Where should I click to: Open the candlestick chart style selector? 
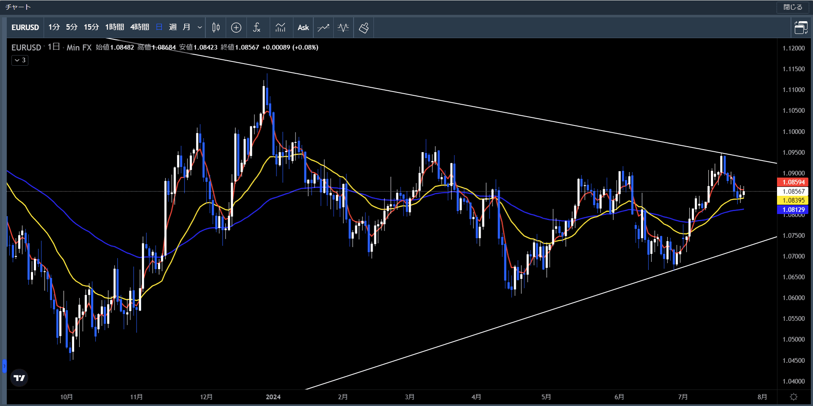[x=216, y=28]
